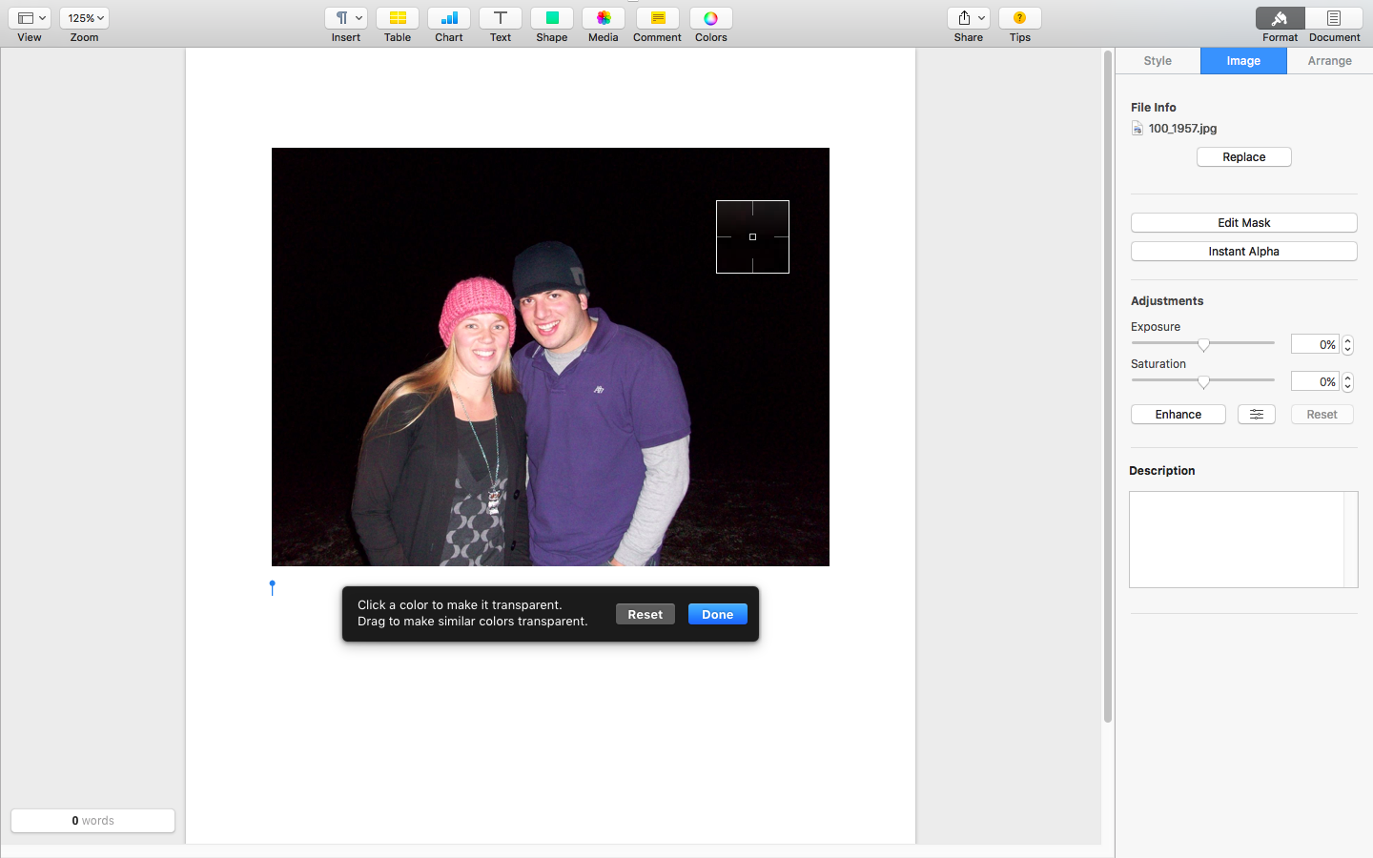Viewport: 1373px width, 858px height.
Task: Insert a table using the Table icon
Action: (x=398, y=17)
